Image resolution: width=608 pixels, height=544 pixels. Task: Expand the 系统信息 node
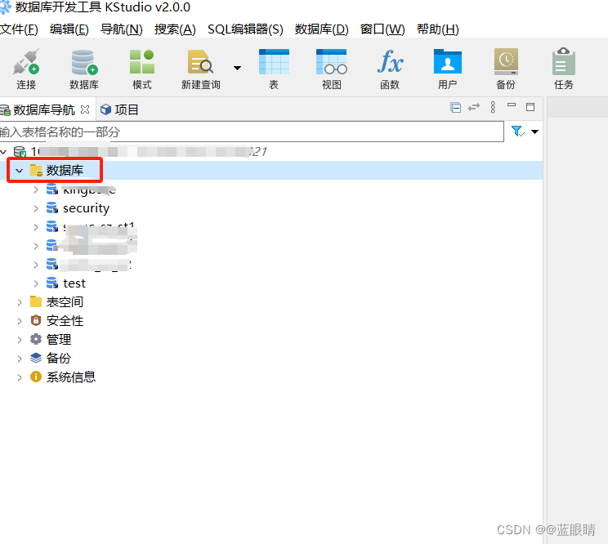tap(20, 377)
